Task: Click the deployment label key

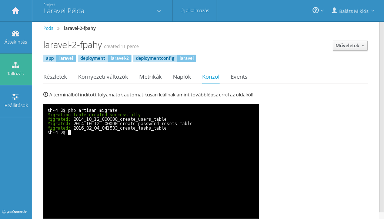Action: point(93,58)
